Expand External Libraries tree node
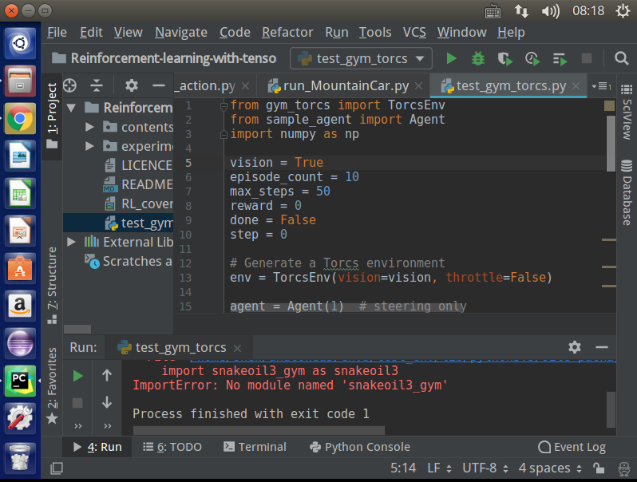 click(x=72, y=242)
